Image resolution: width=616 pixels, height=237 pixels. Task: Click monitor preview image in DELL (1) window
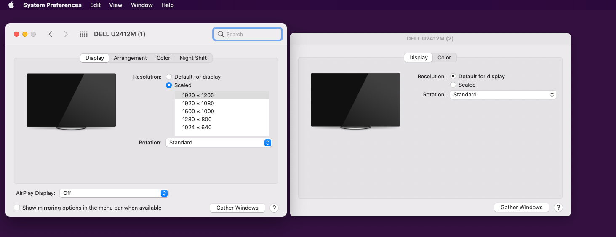[x=71, y=101]
